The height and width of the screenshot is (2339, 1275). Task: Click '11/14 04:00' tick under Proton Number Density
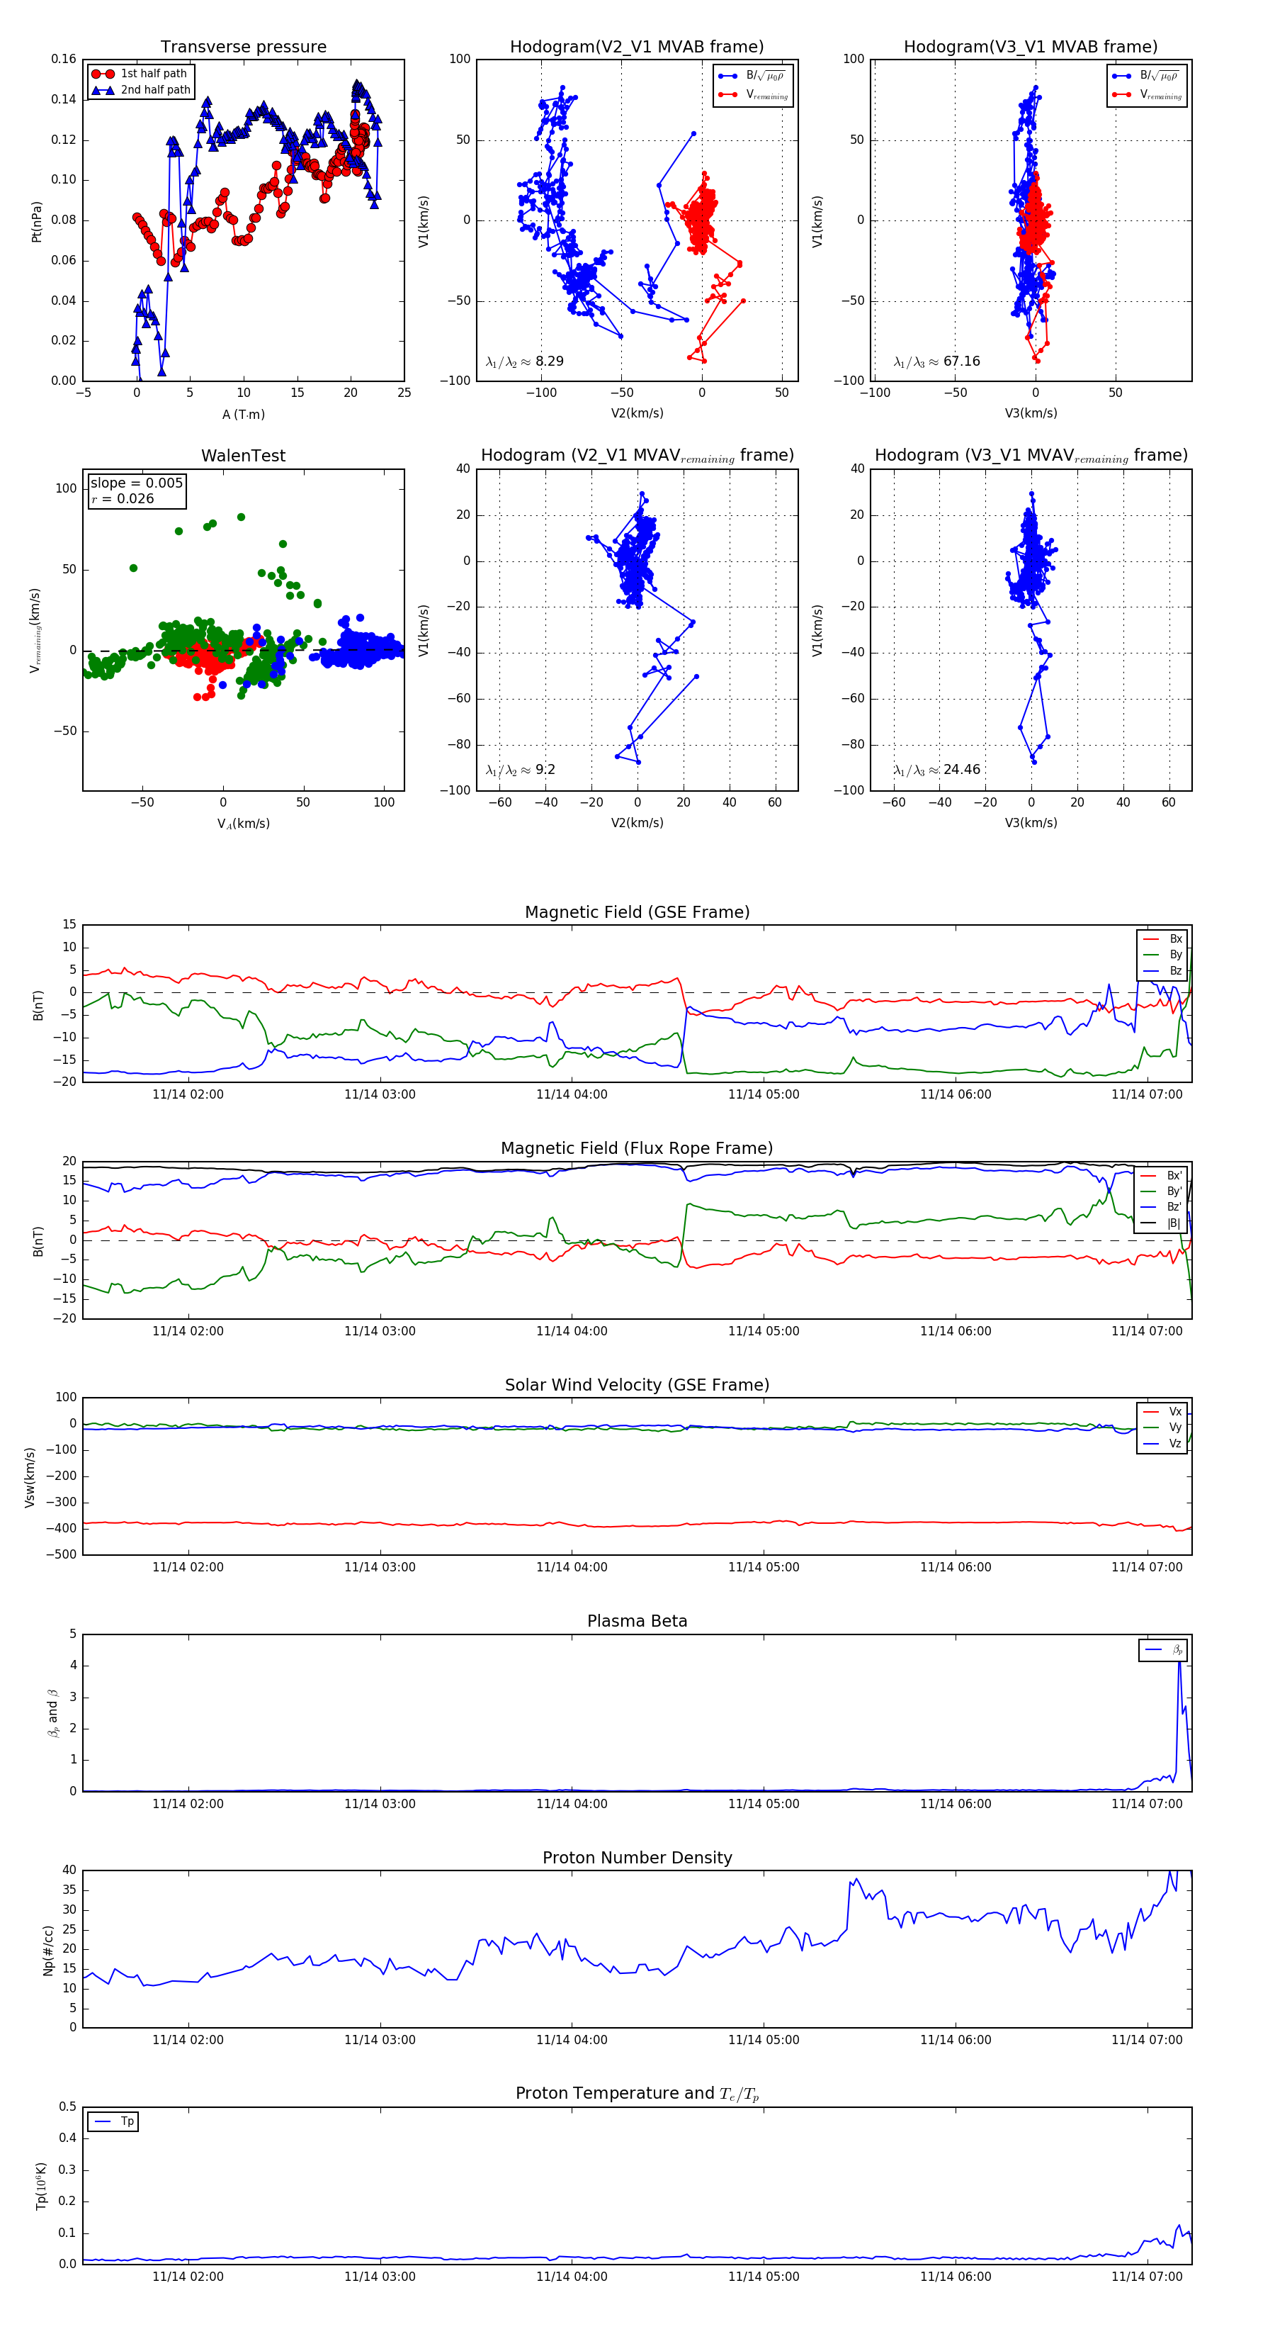point(572,2041)
